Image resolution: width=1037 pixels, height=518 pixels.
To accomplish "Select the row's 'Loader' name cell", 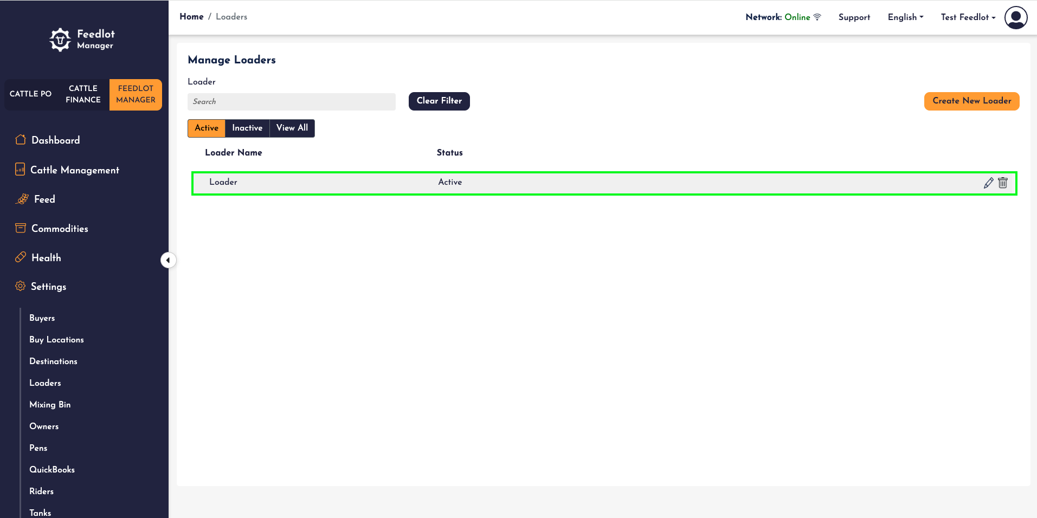I will (223, 182).
